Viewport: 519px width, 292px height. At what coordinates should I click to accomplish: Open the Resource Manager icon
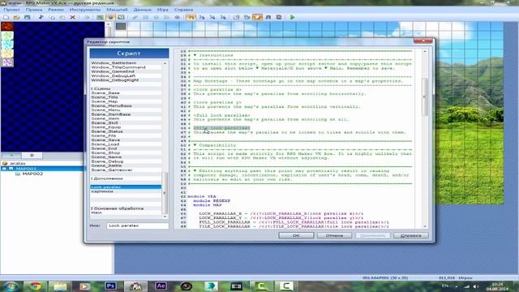(247, 17)
